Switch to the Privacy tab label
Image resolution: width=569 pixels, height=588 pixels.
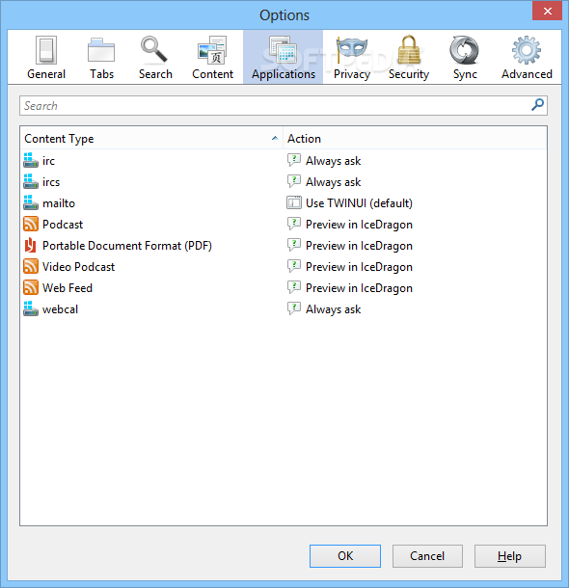[x=352, y=74]
